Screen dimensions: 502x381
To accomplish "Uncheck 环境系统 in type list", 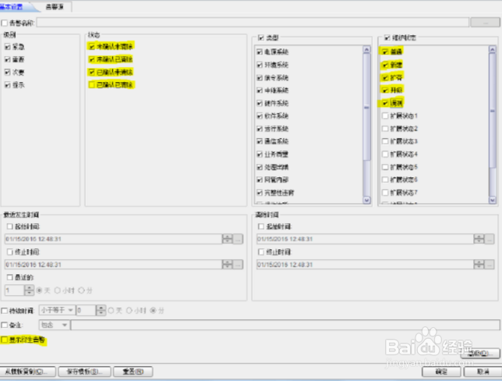I will click(x=260, y=65).
